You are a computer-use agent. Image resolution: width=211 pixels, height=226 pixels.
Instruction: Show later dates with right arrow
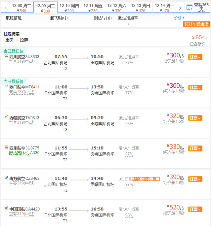180,8
